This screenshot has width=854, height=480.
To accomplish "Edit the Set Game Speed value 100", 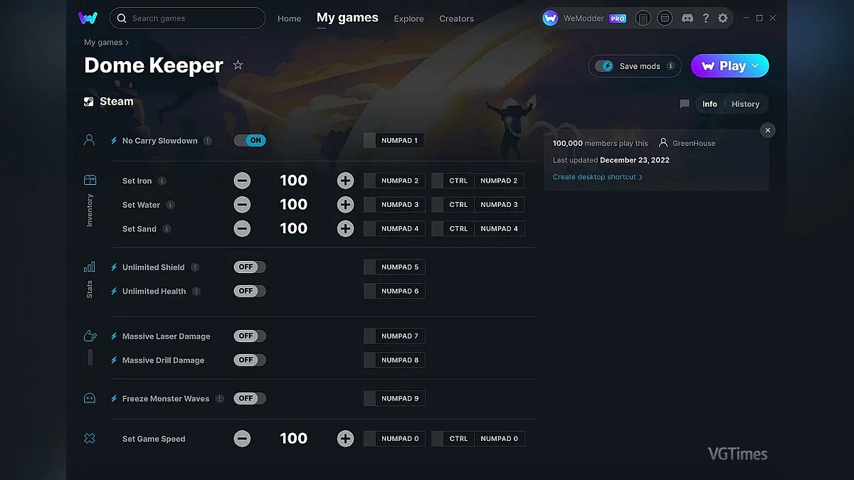I will [x=293, y=439].
